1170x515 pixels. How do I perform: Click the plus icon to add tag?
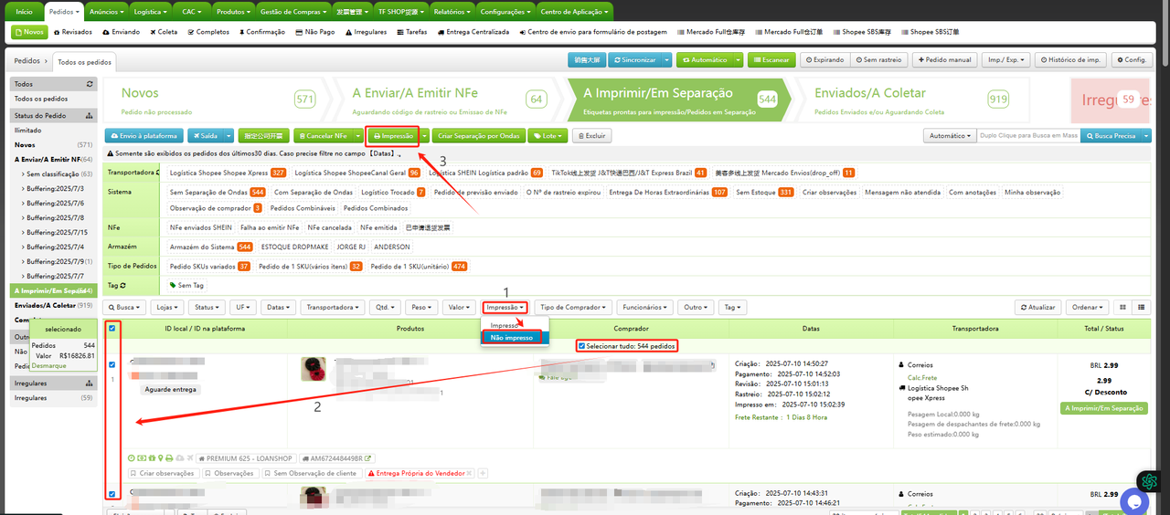(483, 473)
